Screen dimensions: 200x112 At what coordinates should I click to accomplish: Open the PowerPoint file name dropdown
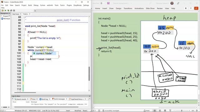tap(131, 3)
